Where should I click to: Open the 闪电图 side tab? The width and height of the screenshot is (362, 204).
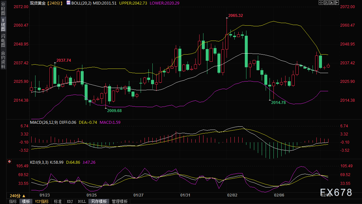coord(3,40)
